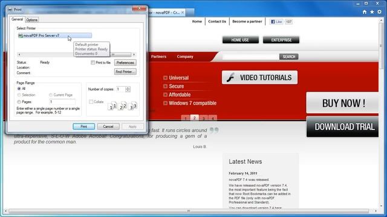387x217 pixels.
Task: Select the Selection radio button
Action: [19, 95]
